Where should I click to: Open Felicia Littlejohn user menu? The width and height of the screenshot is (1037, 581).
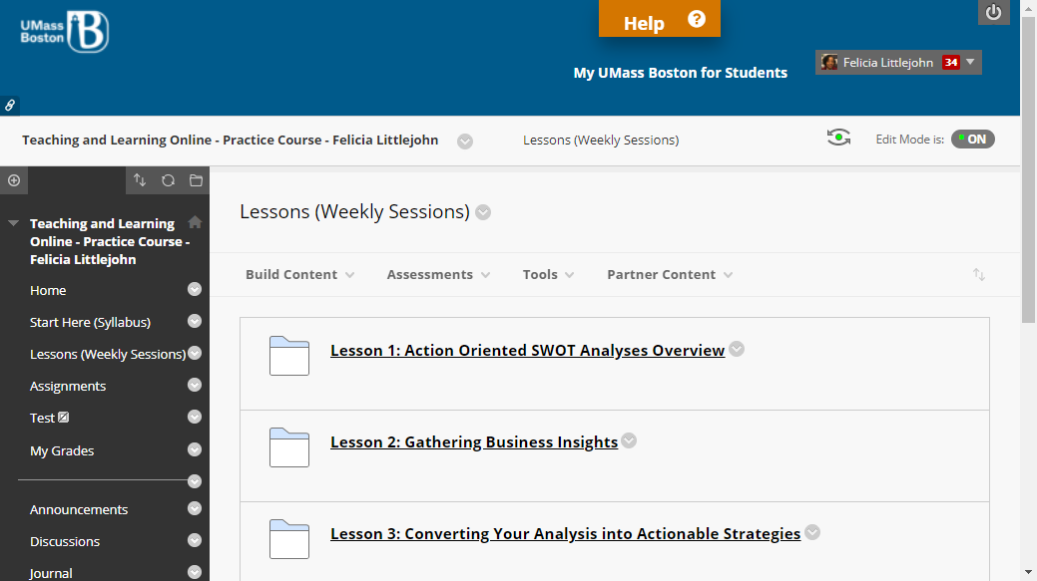pos(898,63)
